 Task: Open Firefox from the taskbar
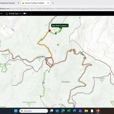[98, 111]
